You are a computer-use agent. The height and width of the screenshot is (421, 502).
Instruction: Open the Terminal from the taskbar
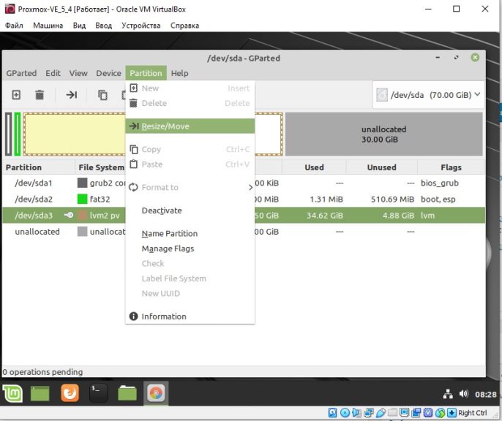[98, 393]
